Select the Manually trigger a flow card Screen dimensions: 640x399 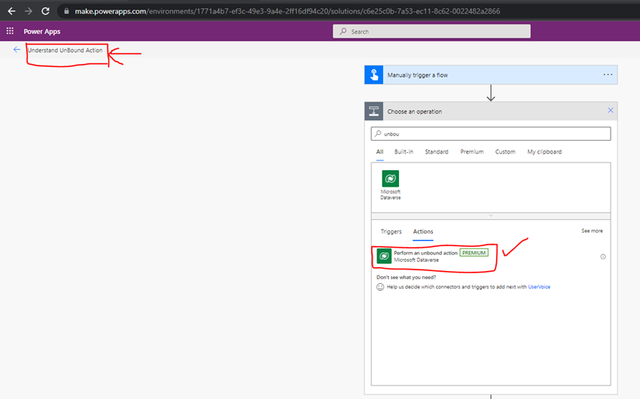pos(491,75)
